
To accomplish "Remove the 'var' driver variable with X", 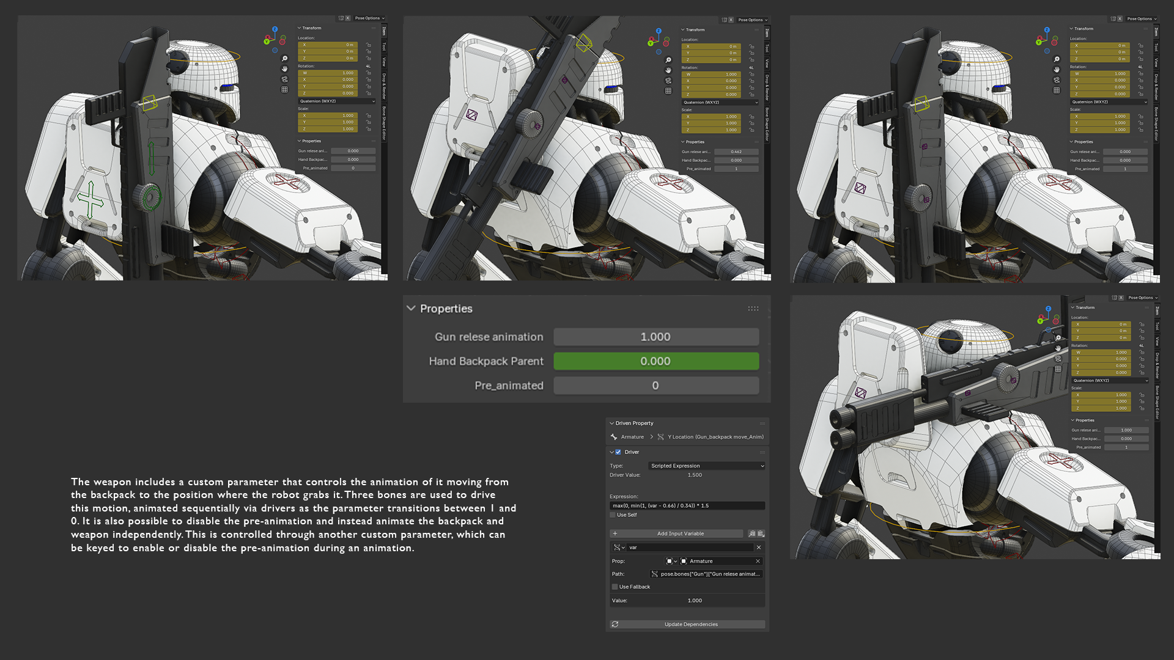I will pyautogui.click(x=759, y=548).
